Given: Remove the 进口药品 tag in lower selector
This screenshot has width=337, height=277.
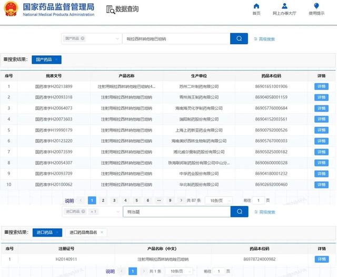Looking at the screenshot, I should pyautogui.click(x=83, y=211).
